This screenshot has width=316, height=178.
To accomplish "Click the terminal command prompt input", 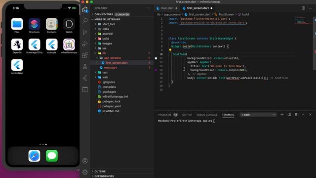I will click(x=214, y=121).
